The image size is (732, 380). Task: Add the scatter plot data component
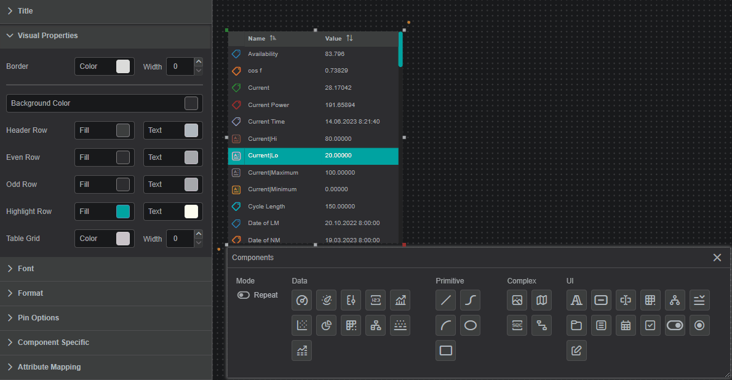point(301,325)
